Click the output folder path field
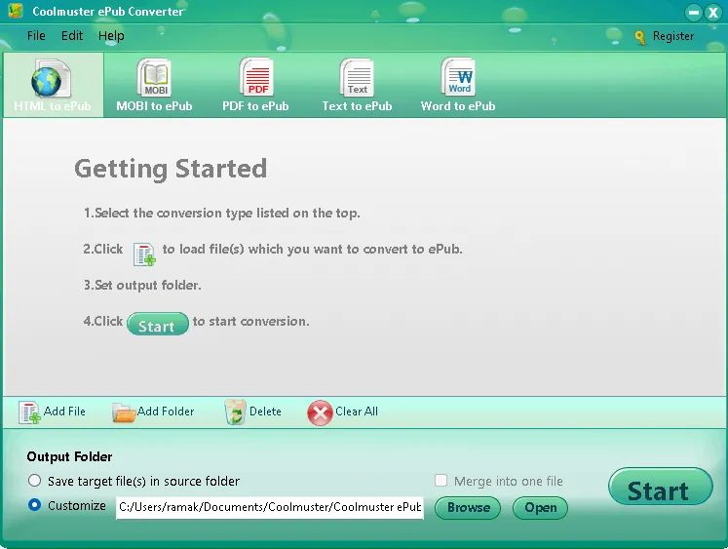Image resolution: width=728 pixels, height=549 pixels. pos(270,507)
